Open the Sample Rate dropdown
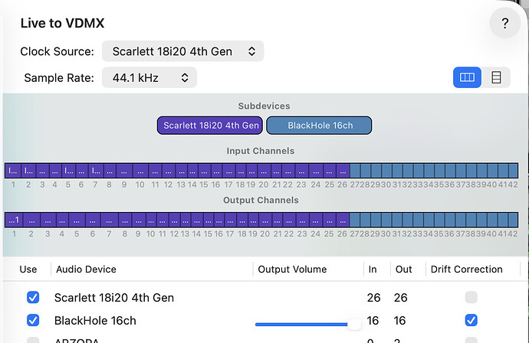Viewport: 529px width, 343px height. (149, 78)
